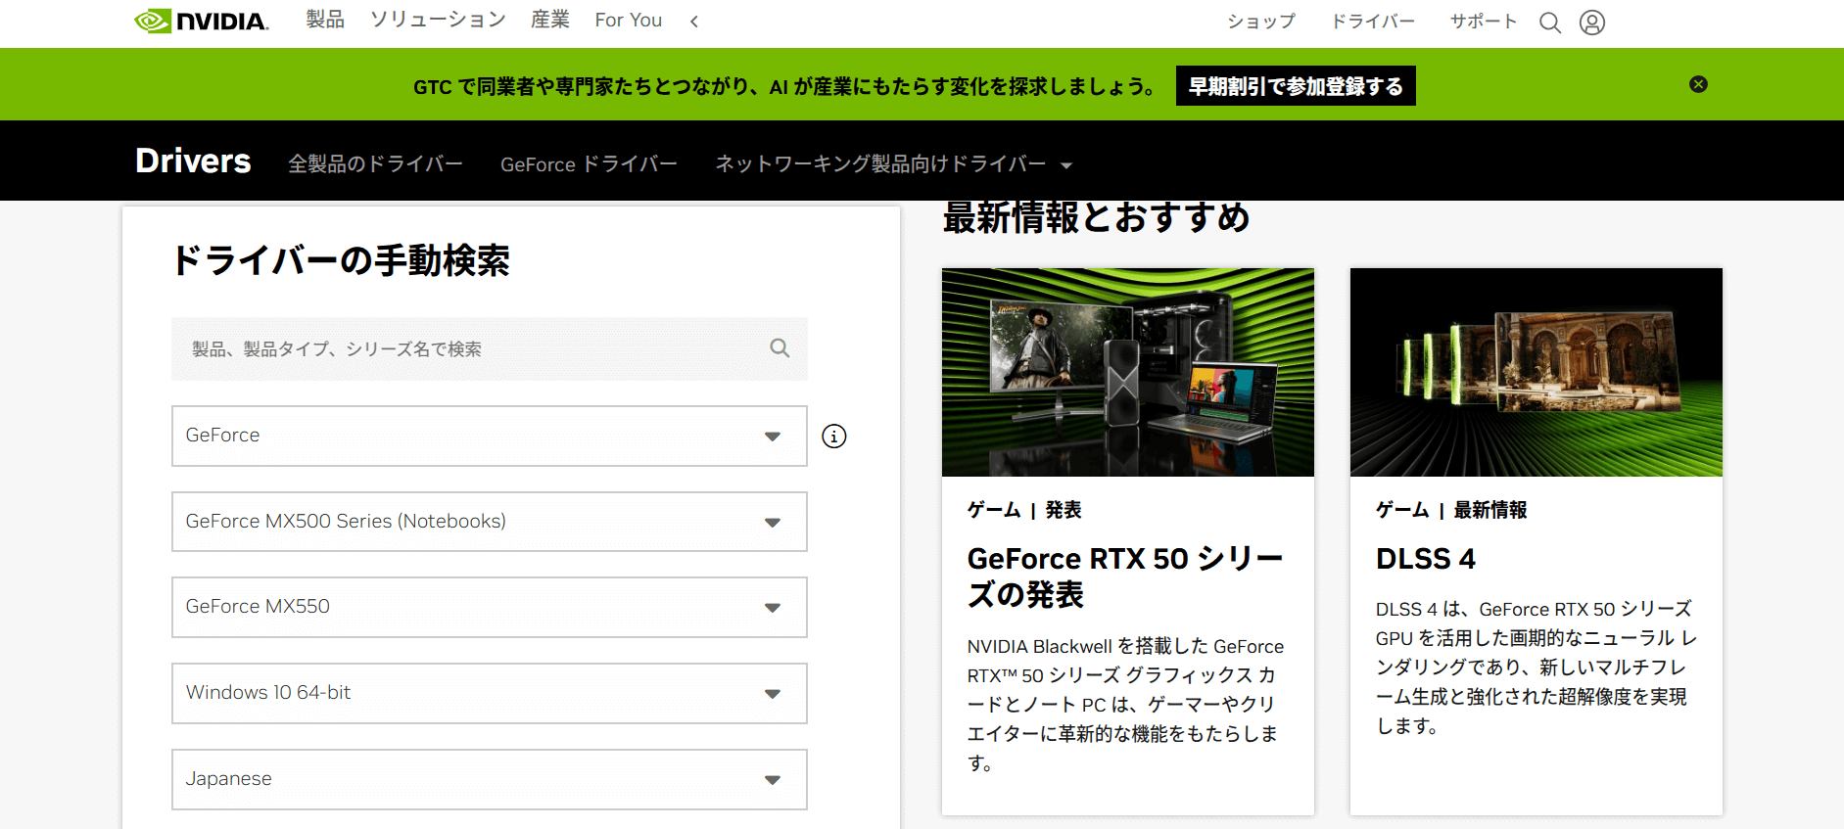Image resolution: width=1844 pixels, height=829 pixels.
Task: Click the NVIDIA logo
Action: click(x=201, y=21)
